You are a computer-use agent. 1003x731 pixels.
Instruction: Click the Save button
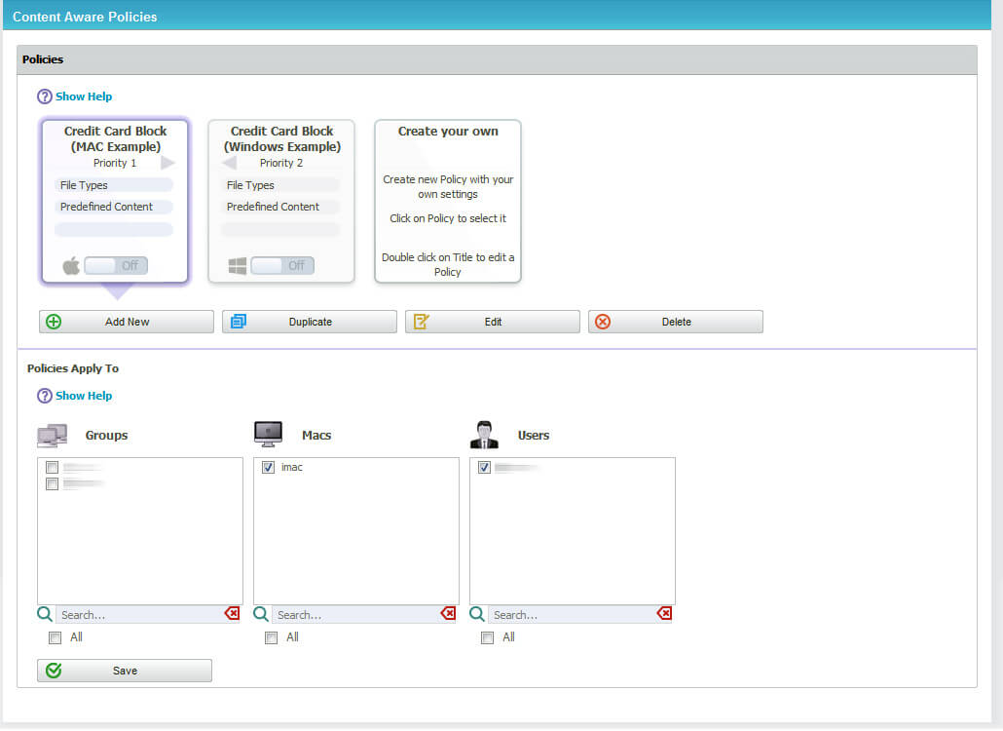pyautogui.click(x=125, y=671)
